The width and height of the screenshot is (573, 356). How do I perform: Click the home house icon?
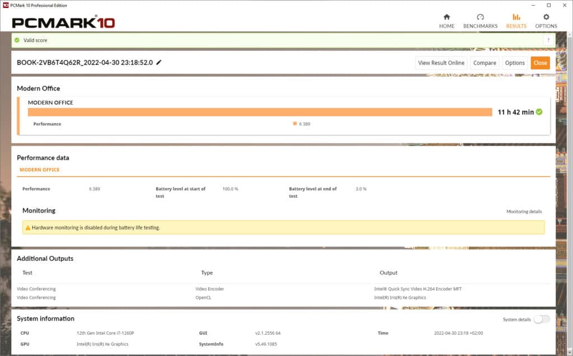point(447,17)
